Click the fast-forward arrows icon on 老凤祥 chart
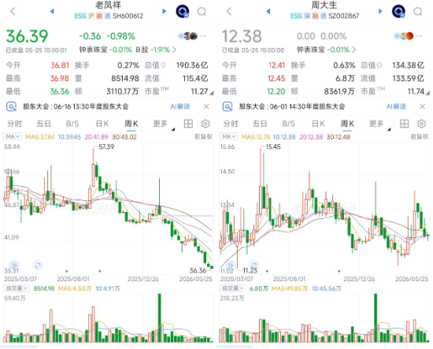Screen dimensions: 433x349 pos(14,265)
